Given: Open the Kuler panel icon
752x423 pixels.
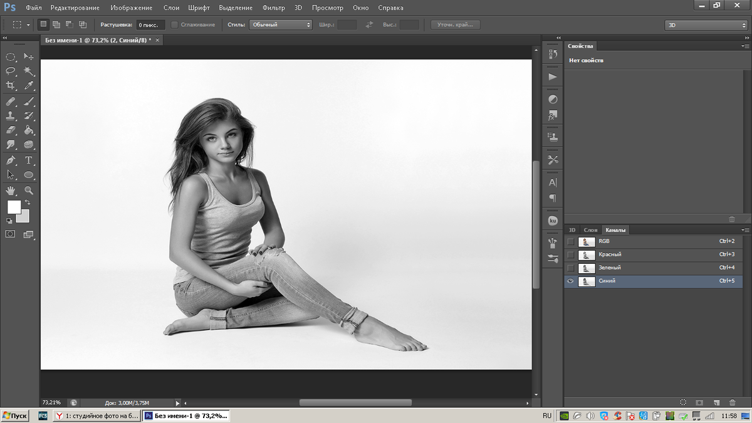Looking at the screenshot, I should click(x=553, y=221).
